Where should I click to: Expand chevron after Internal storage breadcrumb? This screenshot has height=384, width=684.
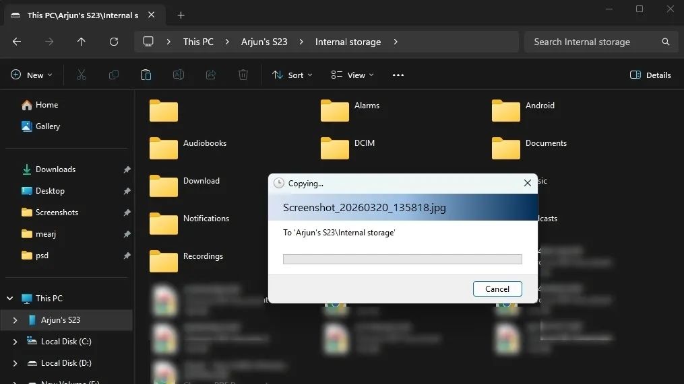(x=395, y=42)
